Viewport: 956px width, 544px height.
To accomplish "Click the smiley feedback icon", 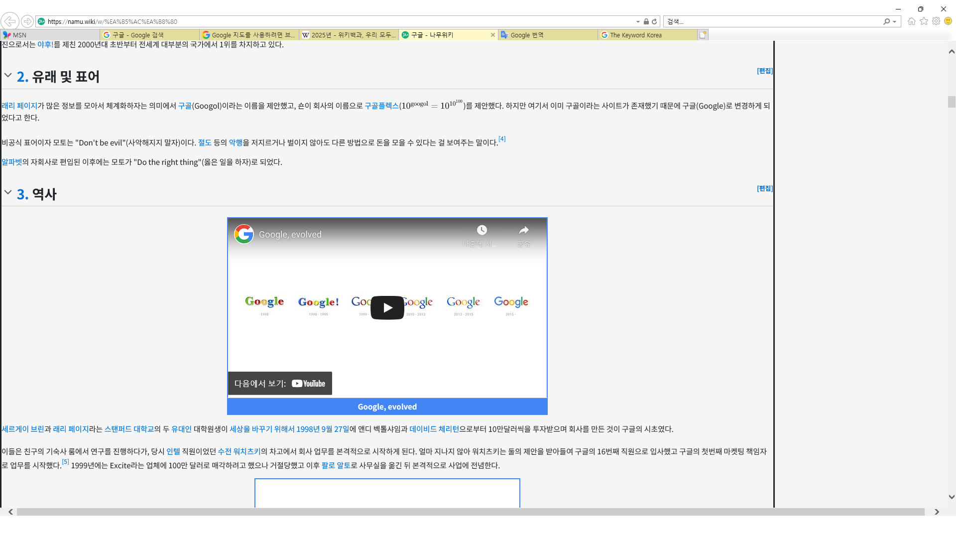I will pos(948,21).
